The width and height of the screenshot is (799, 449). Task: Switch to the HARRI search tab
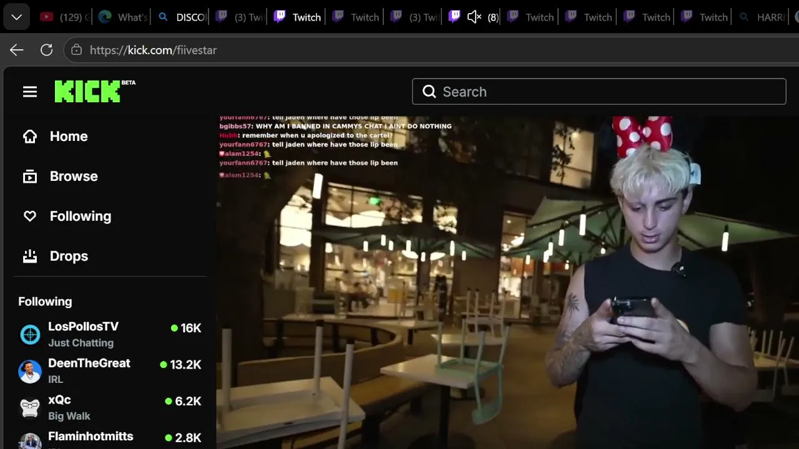(763, 17)
